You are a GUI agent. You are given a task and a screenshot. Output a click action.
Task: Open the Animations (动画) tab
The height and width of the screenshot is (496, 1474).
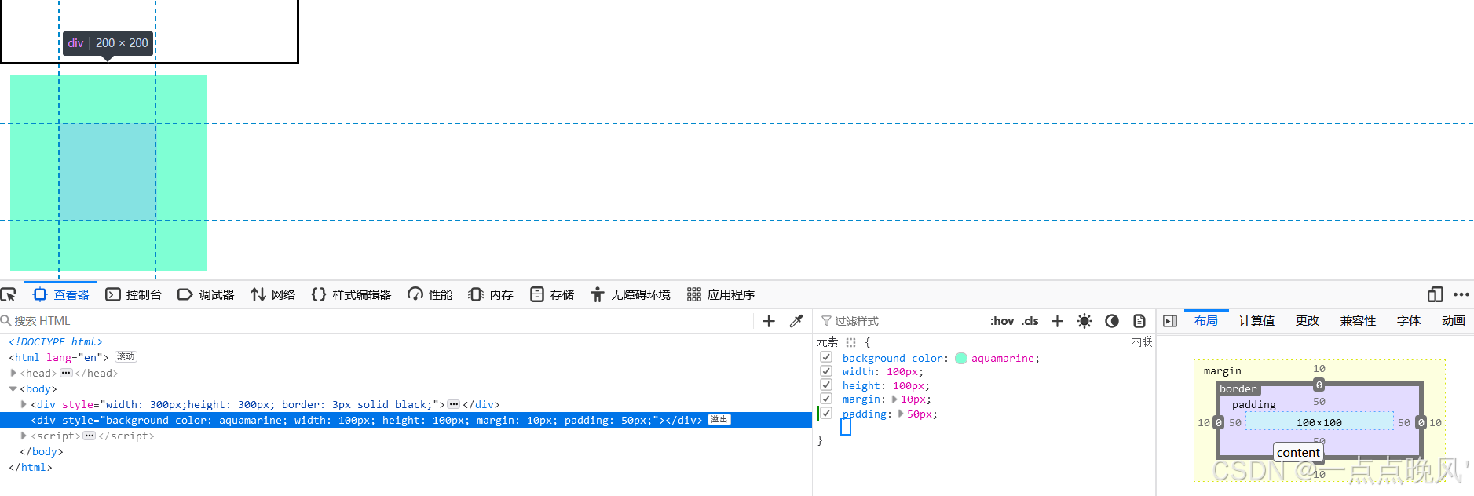coord(1454,321)
